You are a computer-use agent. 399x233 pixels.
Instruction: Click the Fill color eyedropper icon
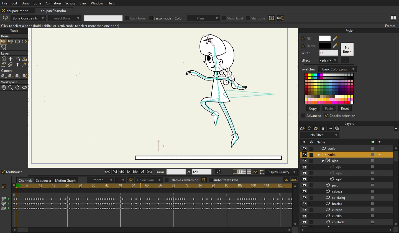pos(335,39)
